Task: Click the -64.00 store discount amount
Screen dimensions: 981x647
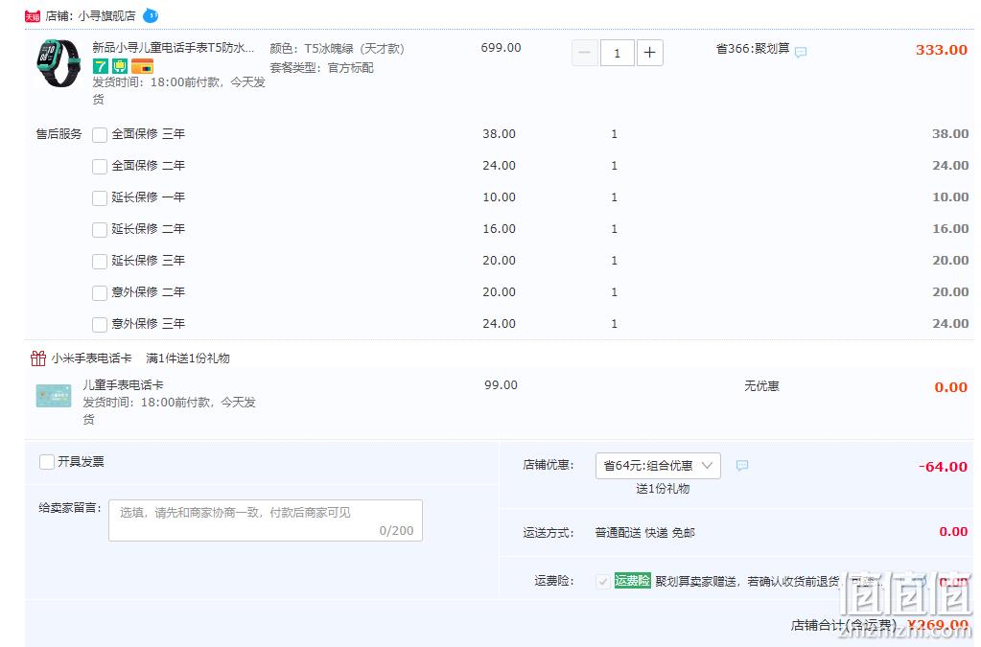Action: pos(943,467)
